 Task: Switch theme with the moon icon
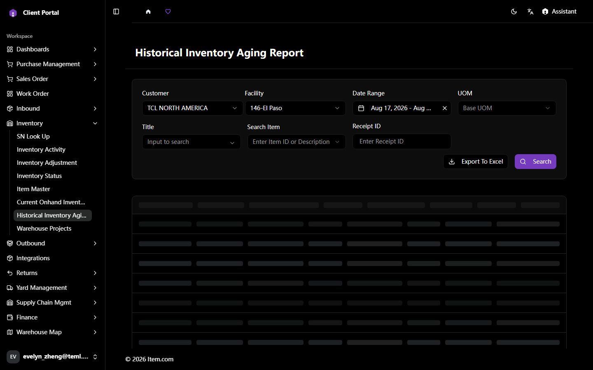point(514,12)
